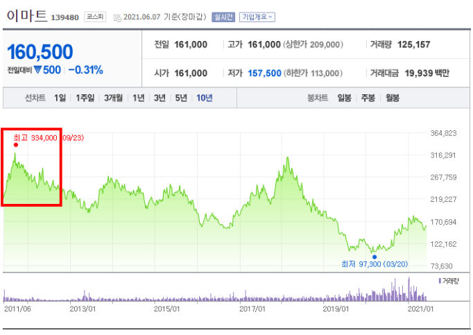Click the 170,694 price axis label

[x=443, y=222]
